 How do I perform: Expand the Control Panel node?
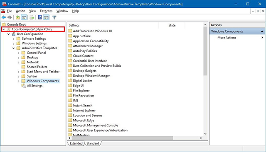(x=18, y=53)
